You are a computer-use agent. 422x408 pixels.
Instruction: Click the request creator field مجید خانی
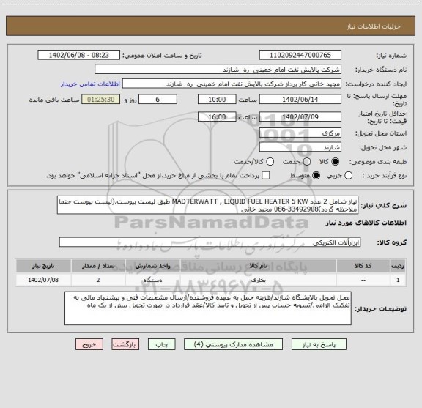pos(232,84)
